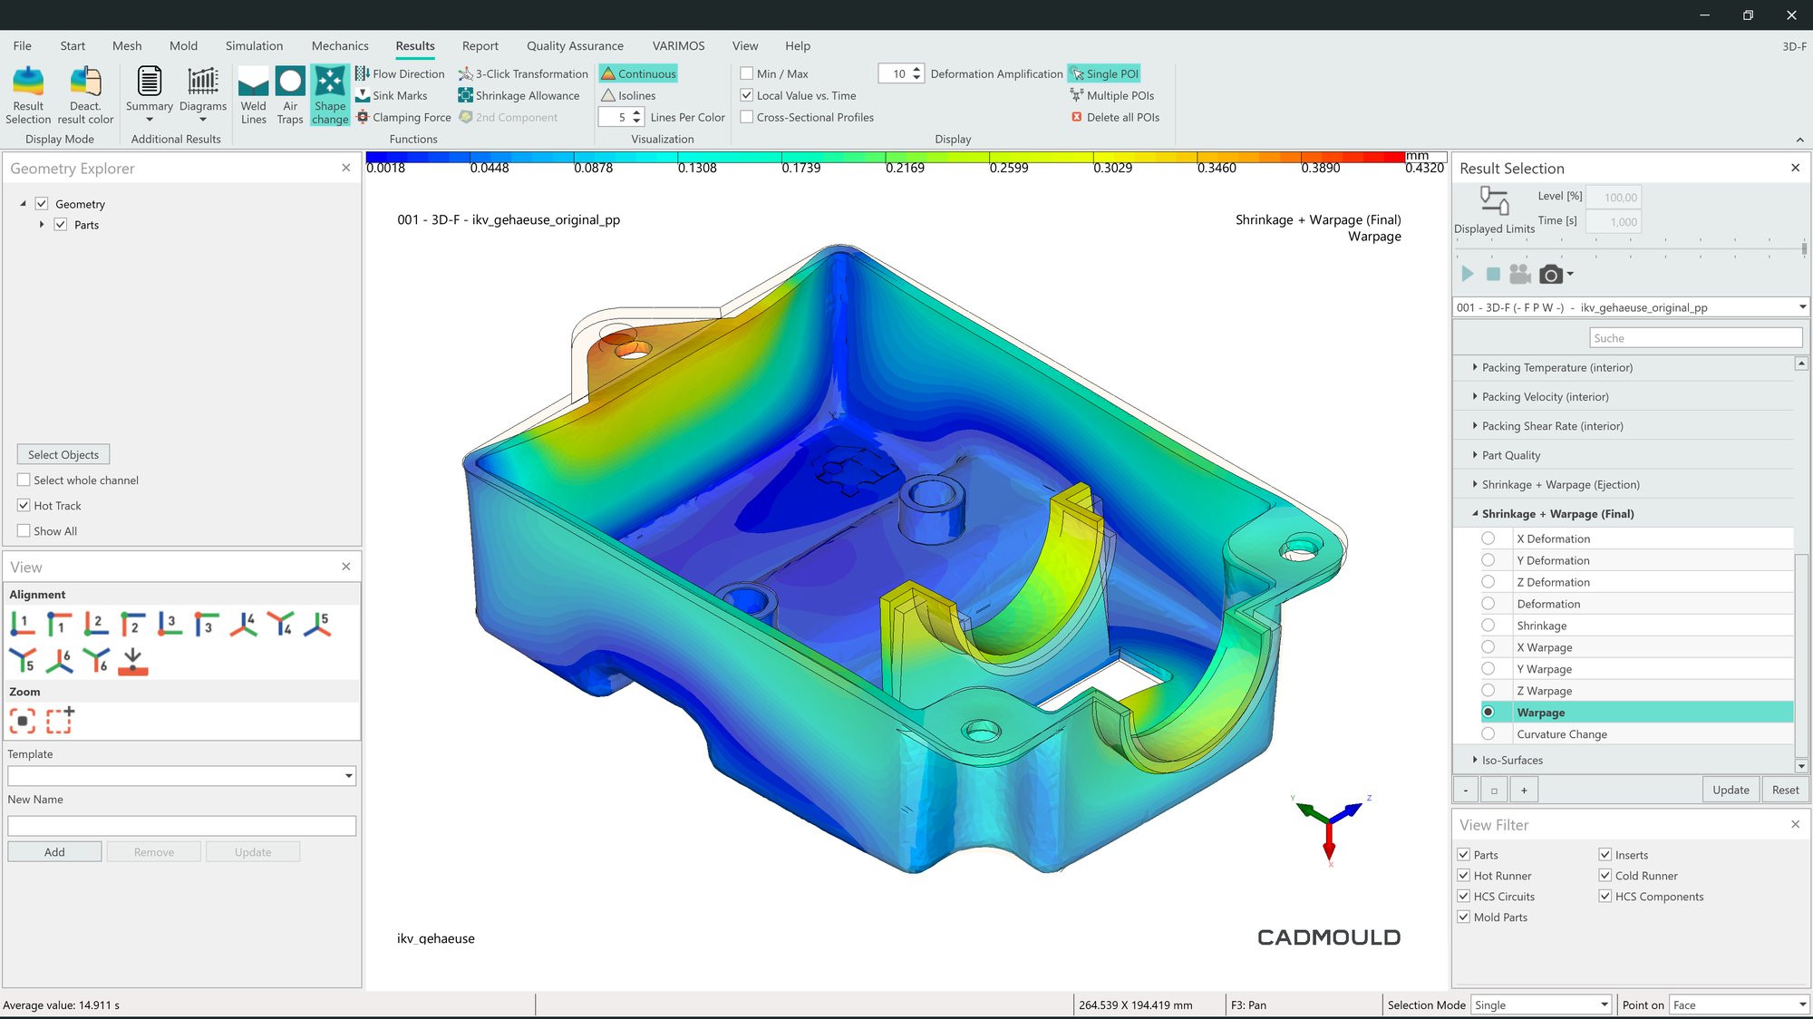
Task: Open the Template dropdown
Action: tap(348, 776)
